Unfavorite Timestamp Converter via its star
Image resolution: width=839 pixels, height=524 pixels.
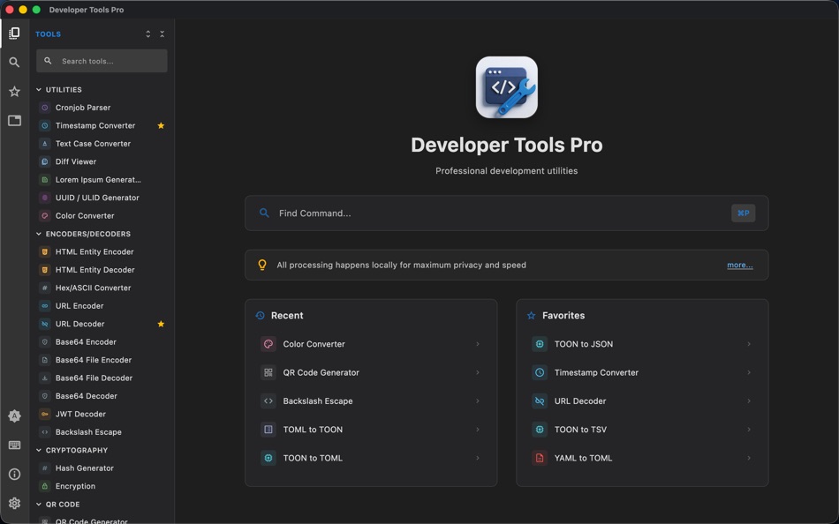click(x=161, y=125)
